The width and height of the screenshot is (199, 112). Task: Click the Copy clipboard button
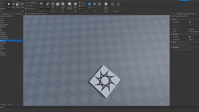pos(2,3)
